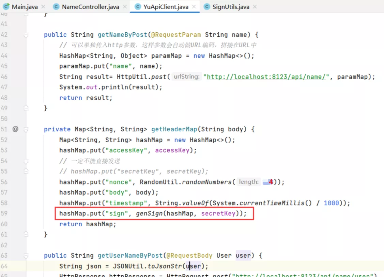Collapse the getUserNameByPost method at line 63
384x277 pixels.
[26, 256]
